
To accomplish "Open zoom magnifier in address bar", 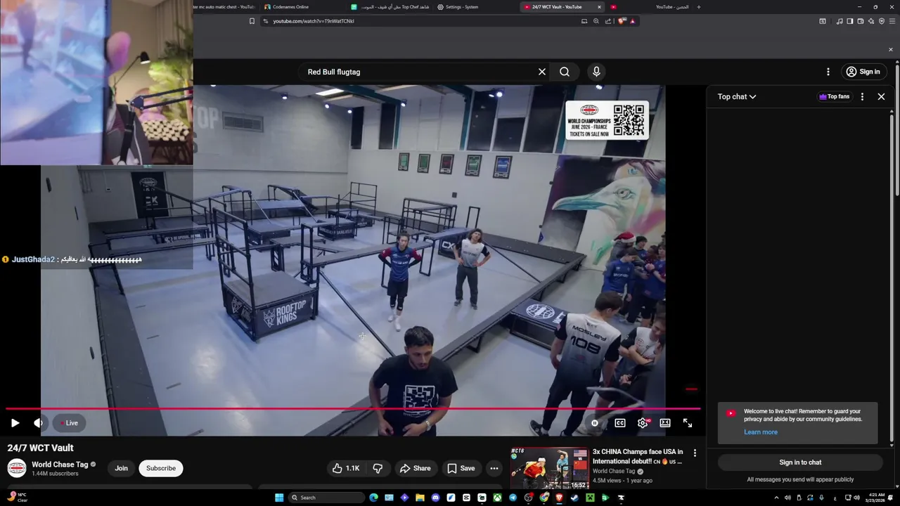I will [x=596, y=21].
